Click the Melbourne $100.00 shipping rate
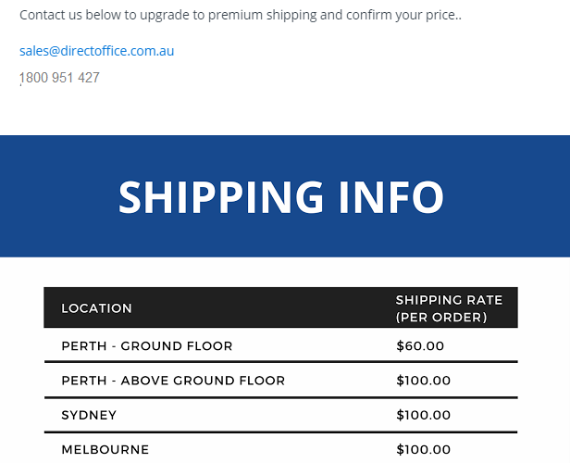Image resolution: width=570 pixels, height=463 pixels. pyautogui.click(x=424, y=449)
